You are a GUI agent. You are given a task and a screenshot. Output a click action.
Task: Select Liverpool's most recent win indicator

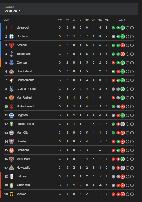pyautogui.click(x=123, y=28)
